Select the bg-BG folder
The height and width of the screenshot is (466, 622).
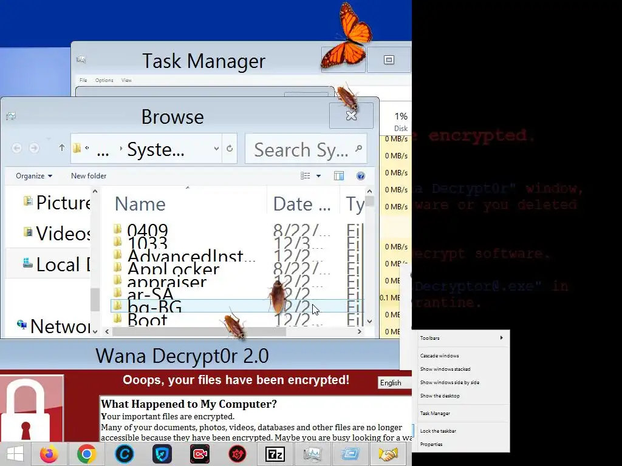236,306
